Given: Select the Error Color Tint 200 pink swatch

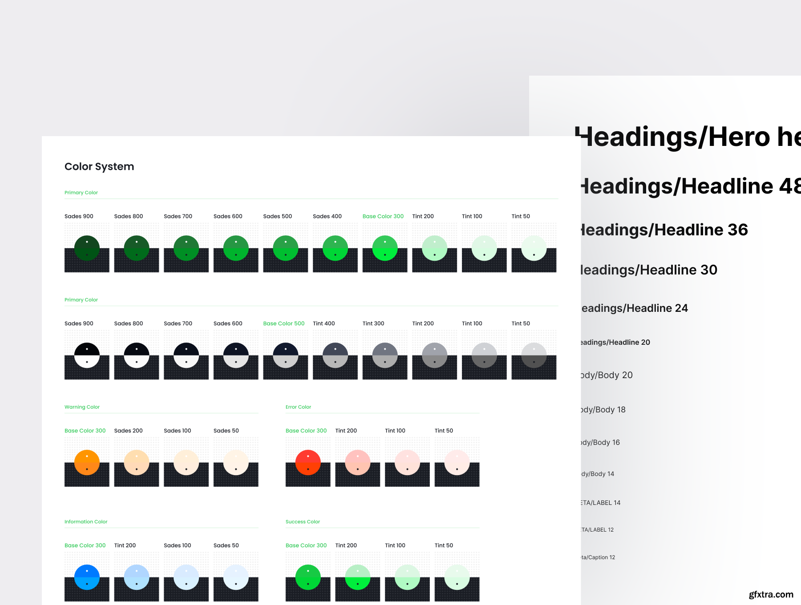Looking at the screenshot, I should click(357, 463).
